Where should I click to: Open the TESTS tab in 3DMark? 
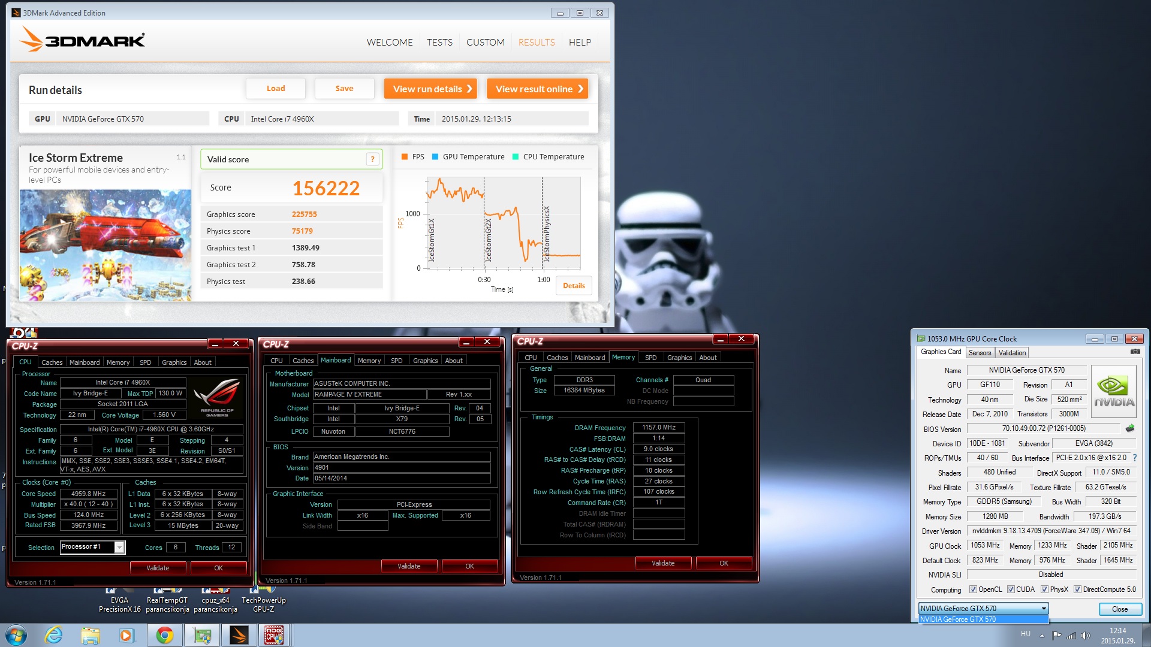click(x=439, y=43)
